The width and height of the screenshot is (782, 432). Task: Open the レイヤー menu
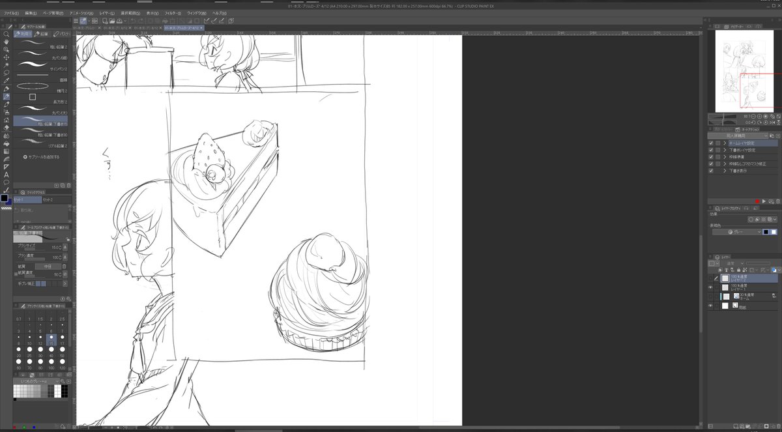point(107,13)
